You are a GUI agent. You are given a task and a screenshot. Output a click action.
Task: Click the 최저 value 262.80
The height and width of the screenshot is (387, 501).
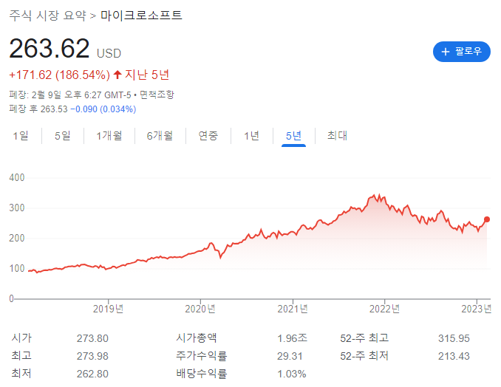click(92, 374)
